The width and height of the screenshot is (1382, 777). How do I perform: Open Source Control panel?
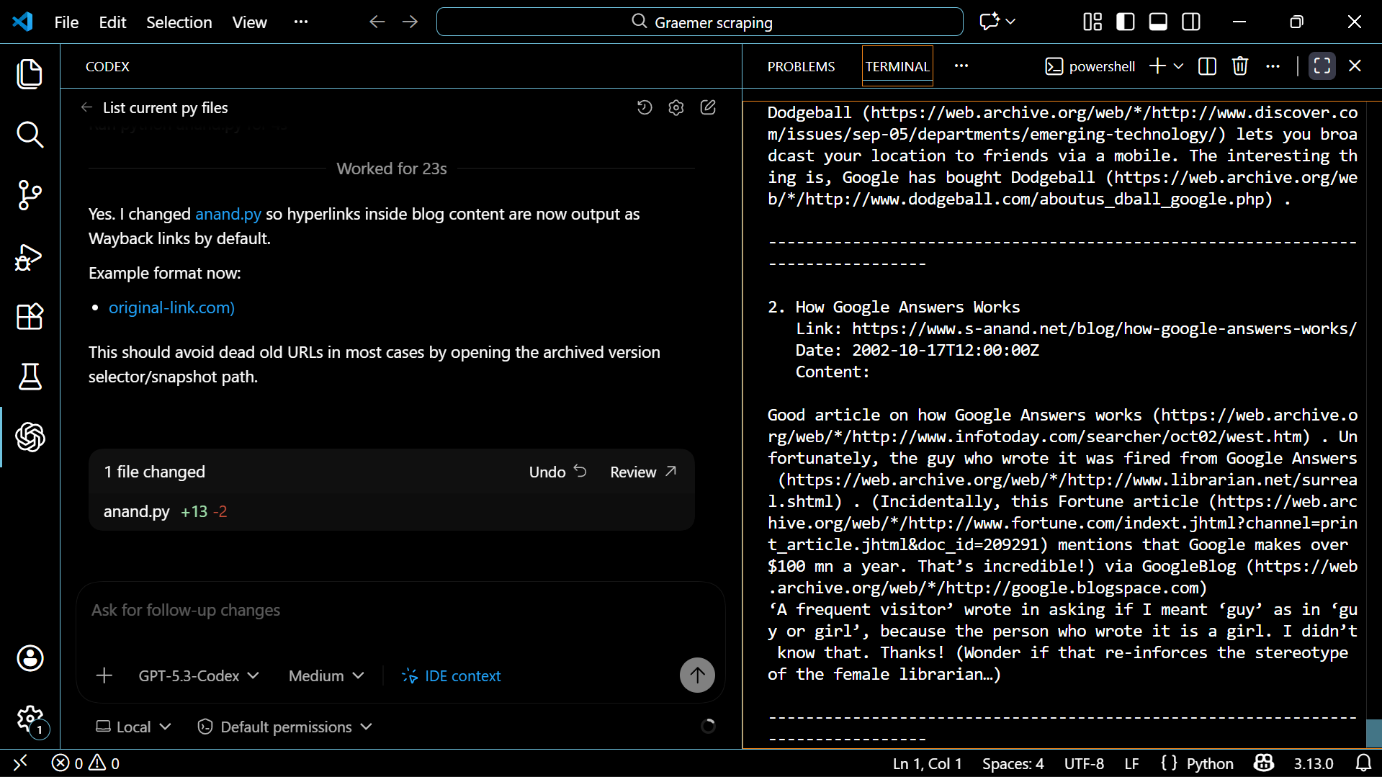(x=30, y=195)
